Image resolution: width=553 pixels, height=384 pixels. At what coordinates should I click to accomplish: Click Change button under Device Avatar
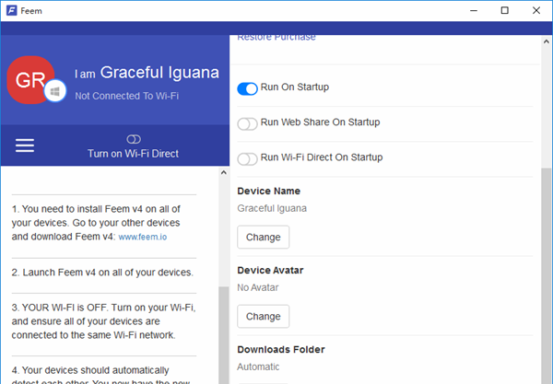[x=263, y=317]
